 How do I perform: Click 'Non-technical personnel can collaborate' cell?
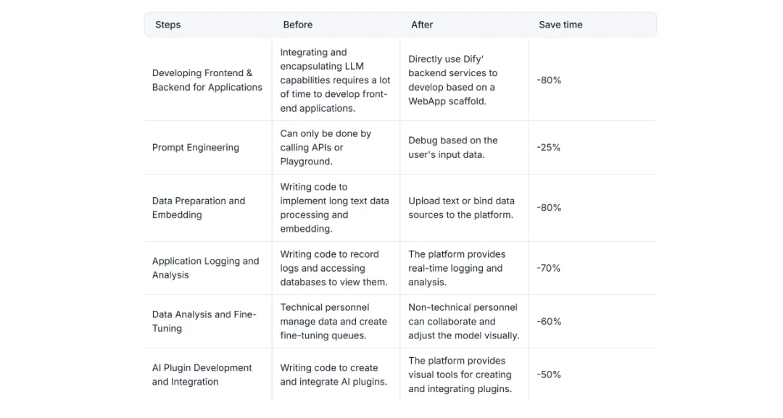[x=464, y=321]
